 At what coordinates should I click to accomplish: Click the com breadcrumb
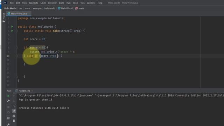coord(27,8)
